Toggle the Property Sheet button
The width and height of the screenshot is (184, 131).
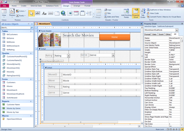[136, 13]
